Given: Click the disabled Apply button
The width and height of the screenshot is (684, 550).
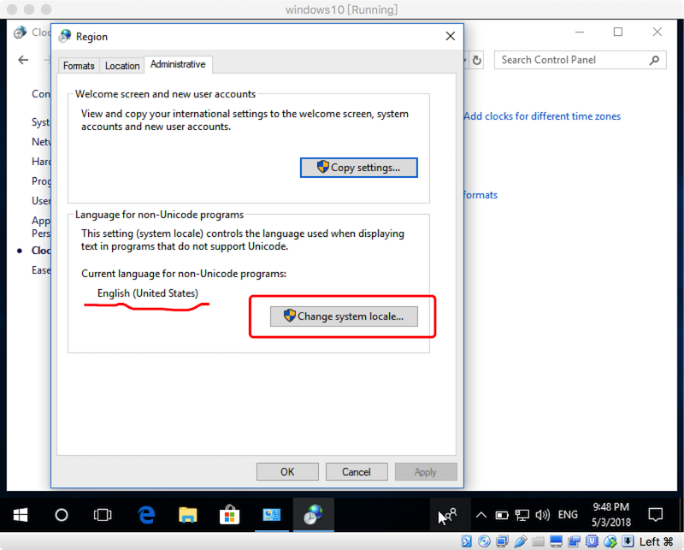Looking at the screenshot, I should (426, 472).
